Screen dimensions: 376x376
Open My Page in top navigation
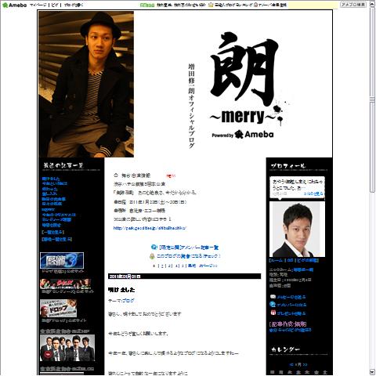coord(38,5)
